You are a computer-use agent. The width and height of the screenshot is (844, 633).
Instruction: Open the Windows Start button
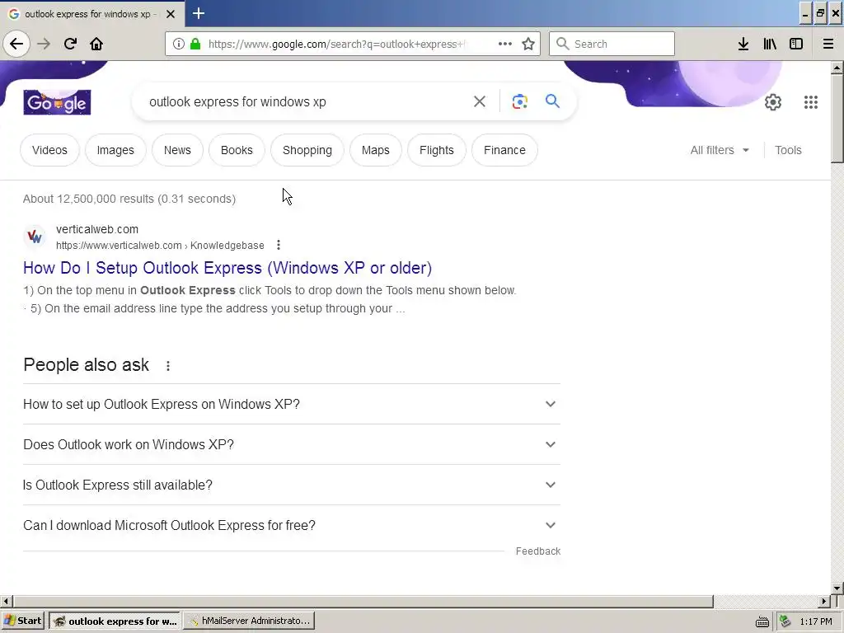coord(23,621)
